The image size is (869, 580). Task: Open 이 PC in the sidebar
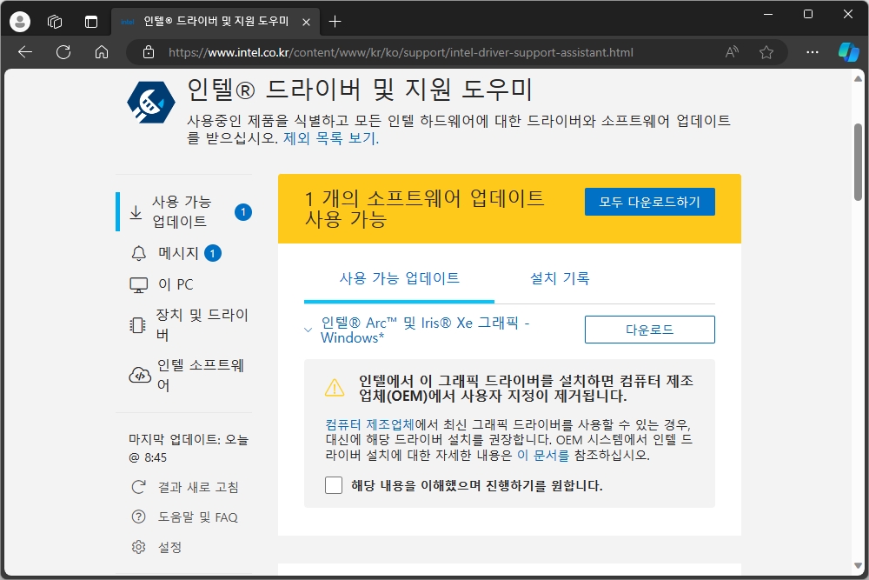(x=176, y=284)
